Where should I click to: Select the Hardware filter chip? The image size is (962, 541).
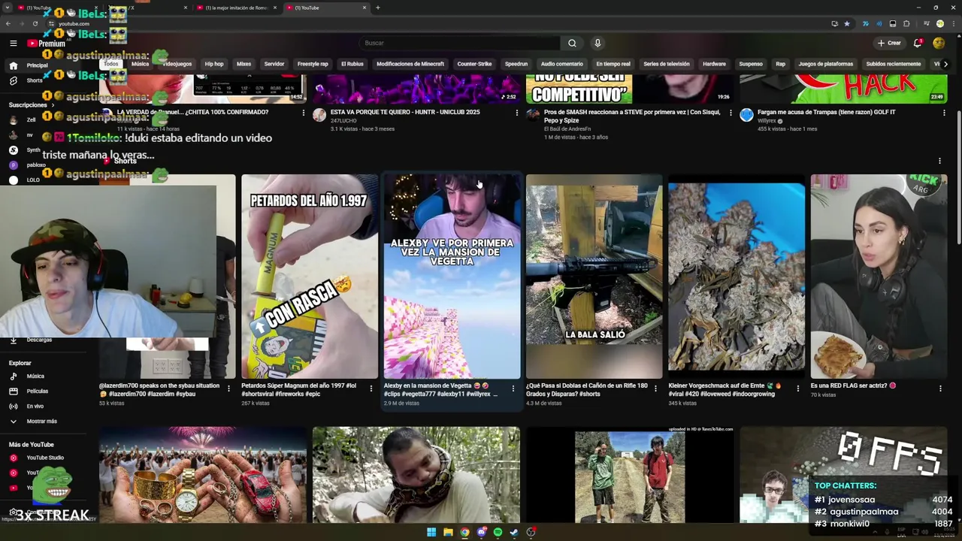(714, 64)
